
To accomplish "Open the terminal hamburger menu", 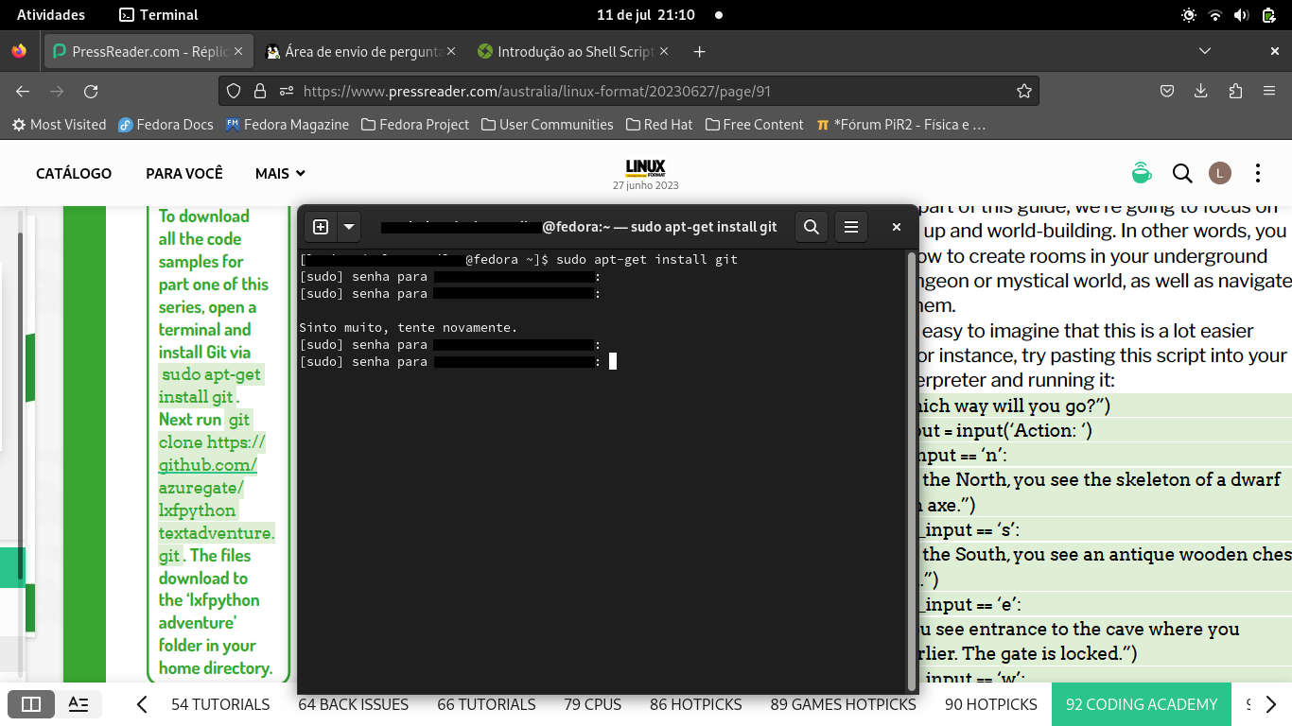I will 851,227.
